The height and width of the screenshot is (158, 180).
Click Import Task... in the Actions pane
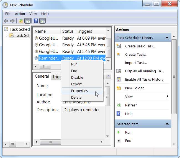[136, 63]
